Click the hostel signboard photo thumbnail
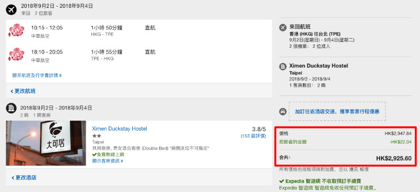The height and width of the screenshot is (192, 420). (x=46, y=143)
